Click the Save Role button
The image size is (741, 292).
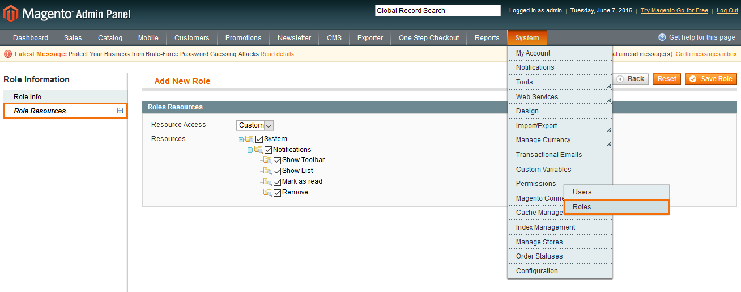(711, 79)
